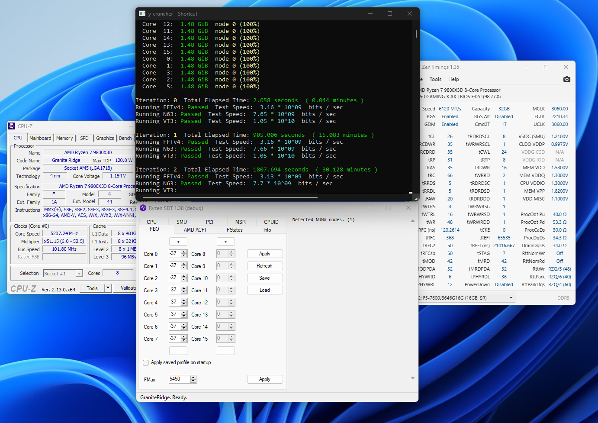Expand the Tools dropdown arrow in CPU-Z

(108, 288)
